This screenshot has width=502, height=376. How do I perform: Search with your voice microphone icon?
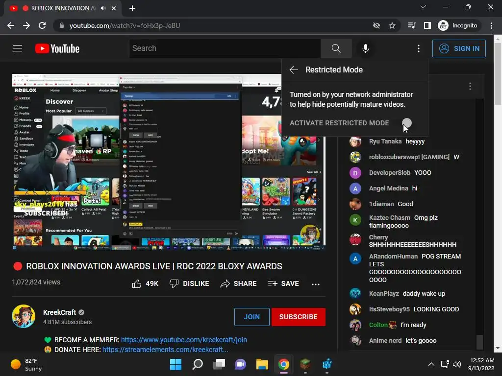(365, 48)
